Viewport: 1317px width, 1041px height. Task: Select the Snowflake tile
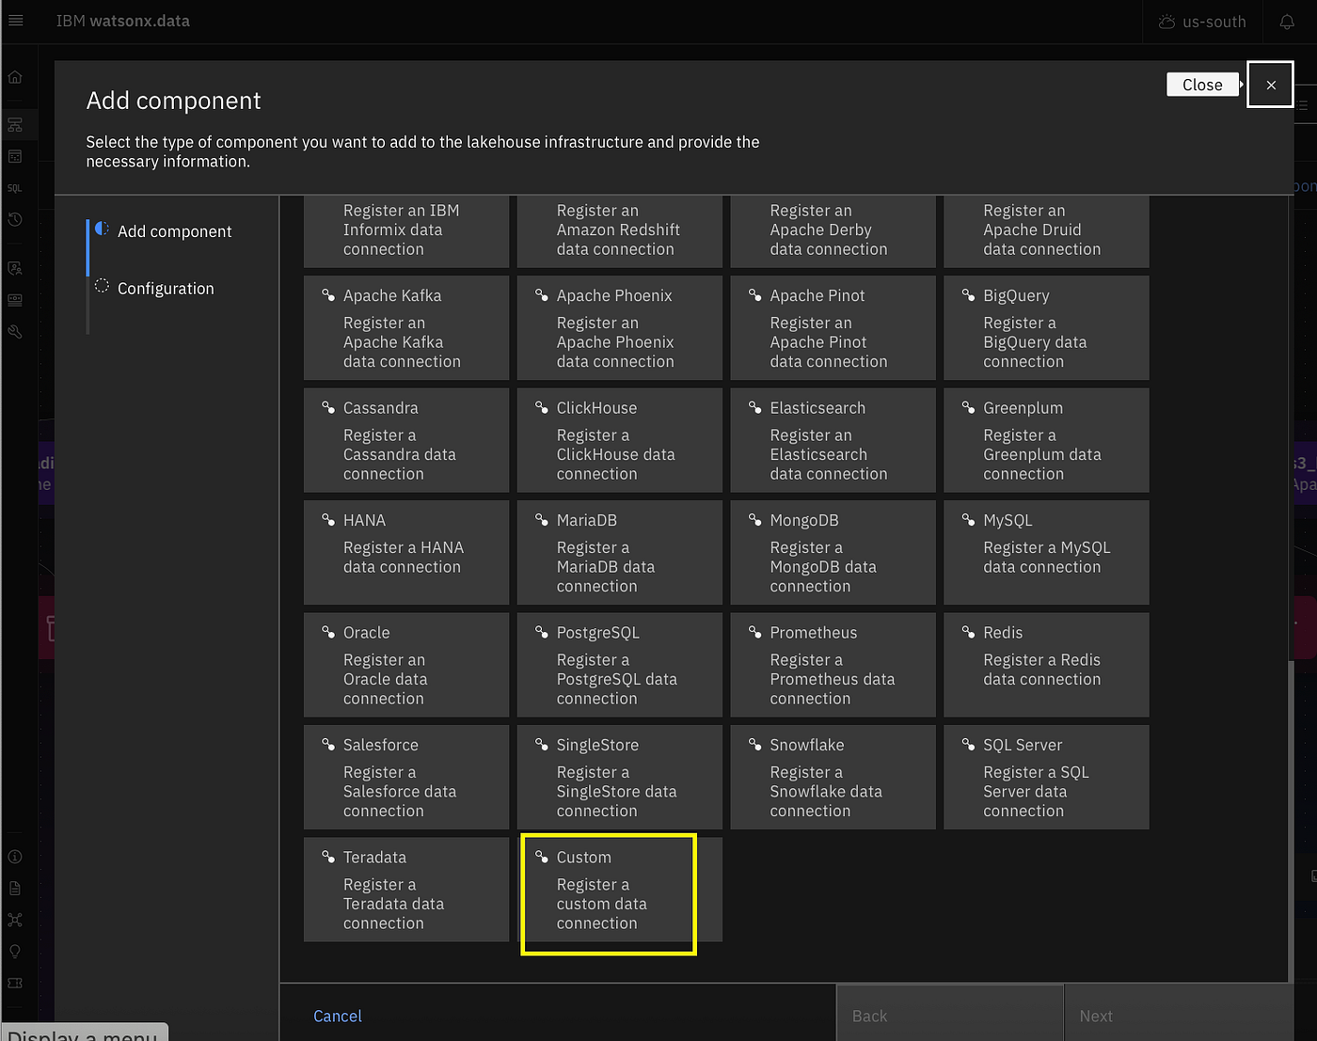pyautogui.click(x=833, y=777)
